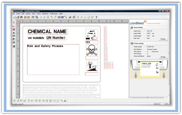Select the arrow pointer tool
The height and width of the screenshot is (115, 182).
pos(14,23)
